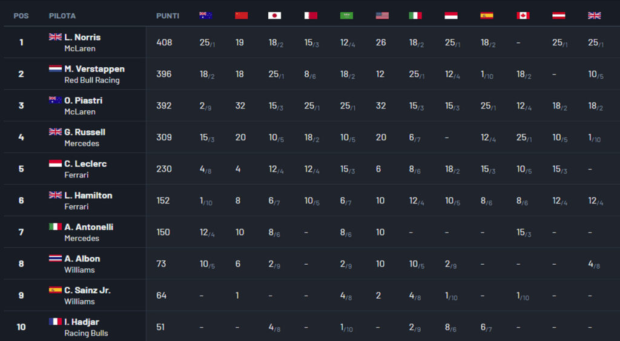Sort by the PUNTI column header
Screen dimensions: 620x341
click(x=168, y=16)
